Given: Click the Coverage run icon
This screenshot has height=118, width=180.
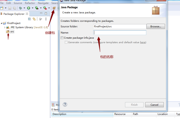Looking at the screenshot, I should 37,8.
